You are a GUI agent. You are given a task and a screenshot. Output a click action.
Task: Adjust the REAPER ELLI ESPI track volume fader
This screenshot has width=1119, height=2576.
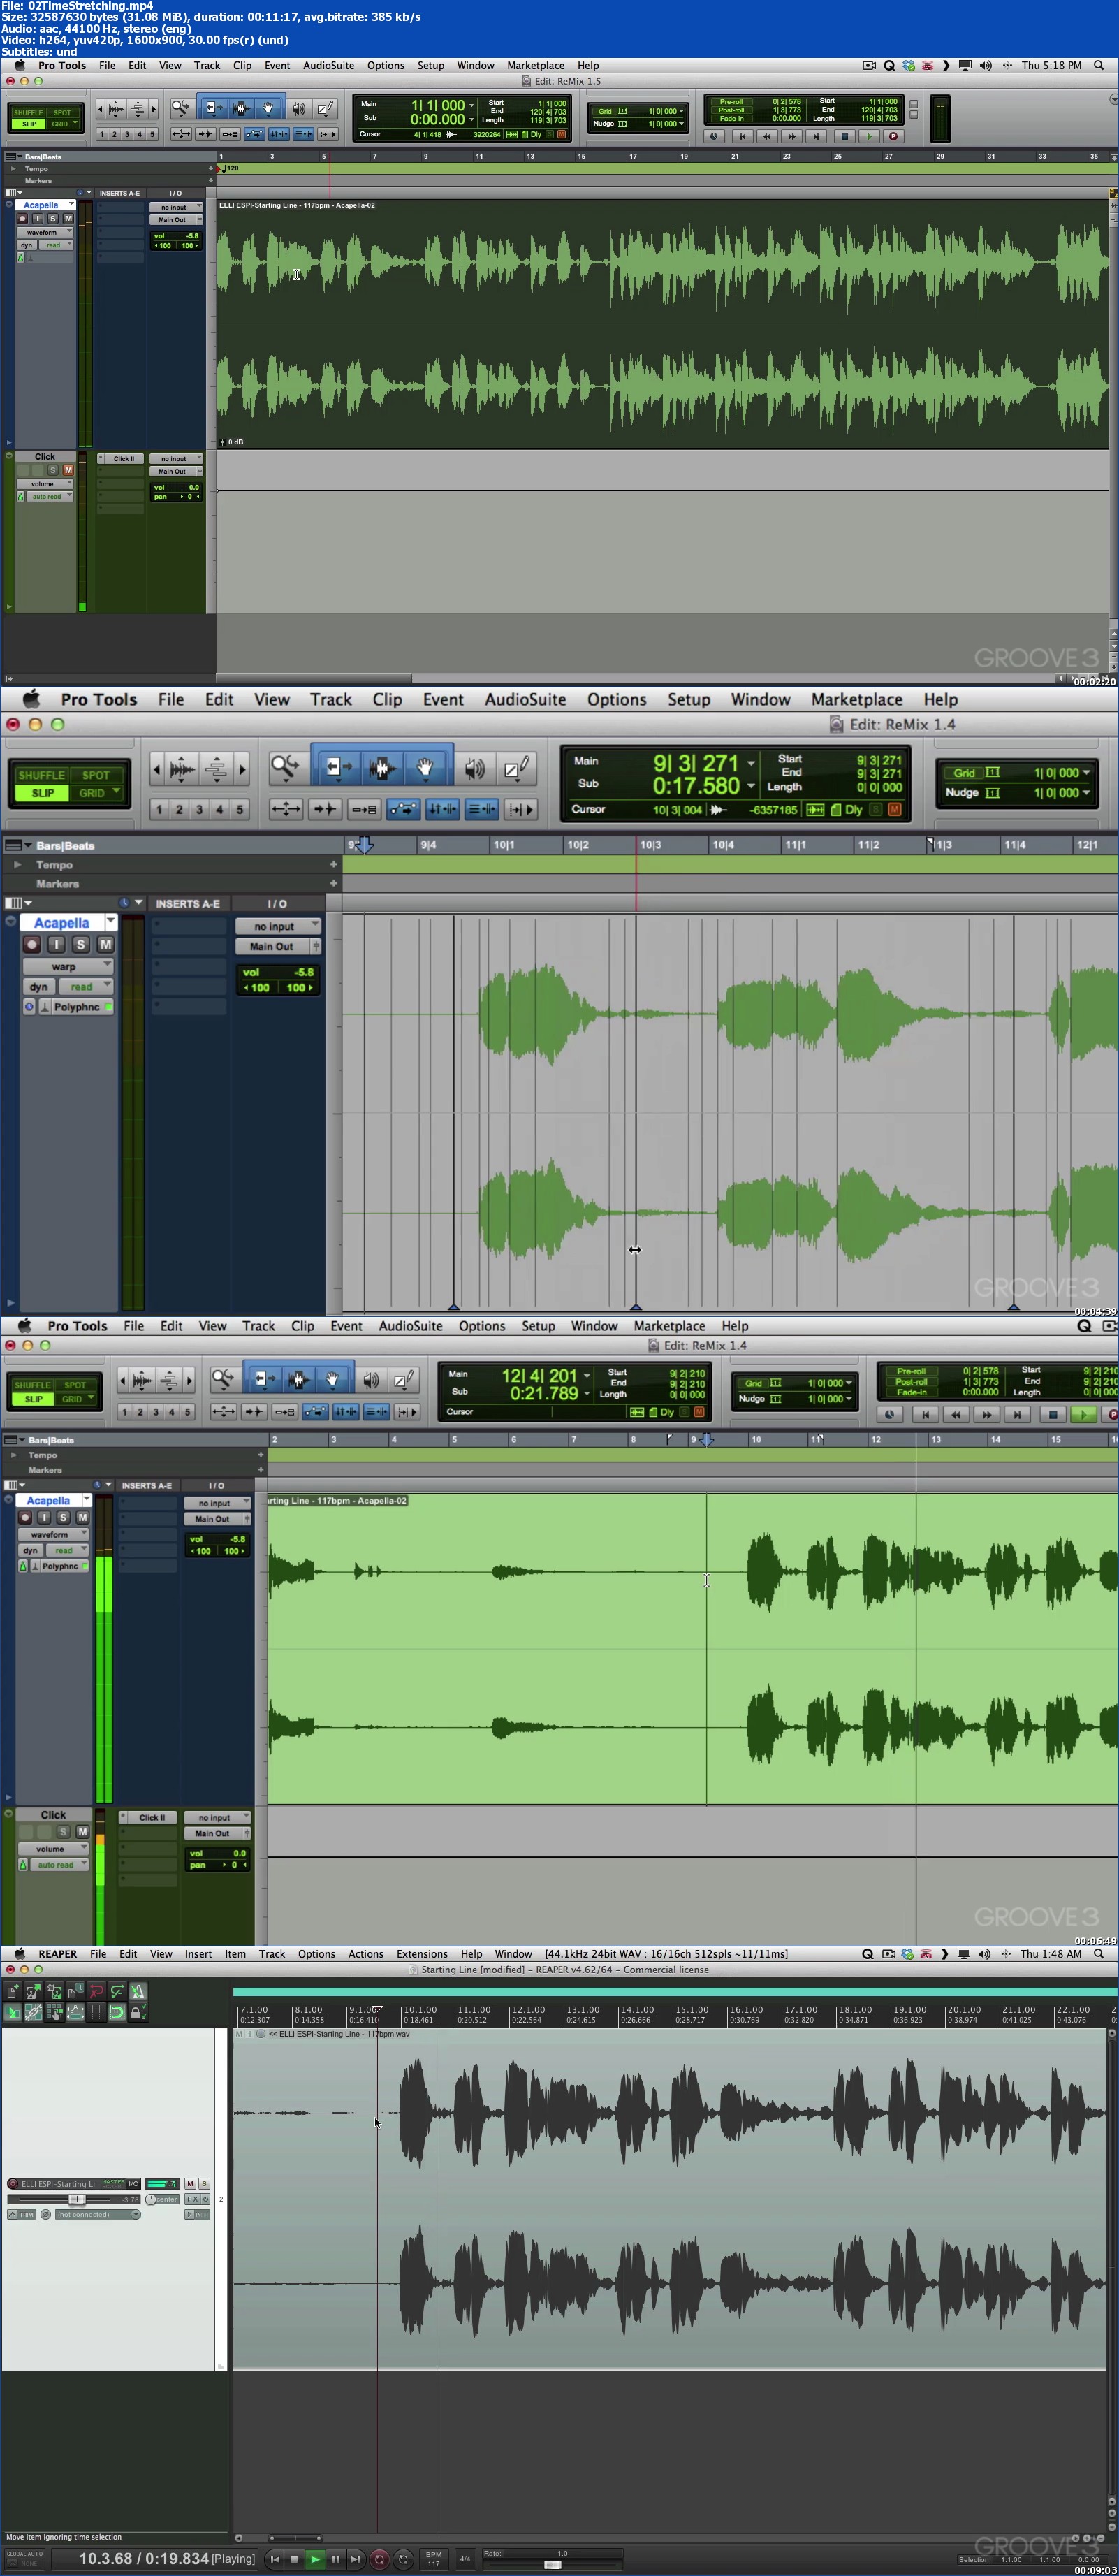(x=77, y=2200)
